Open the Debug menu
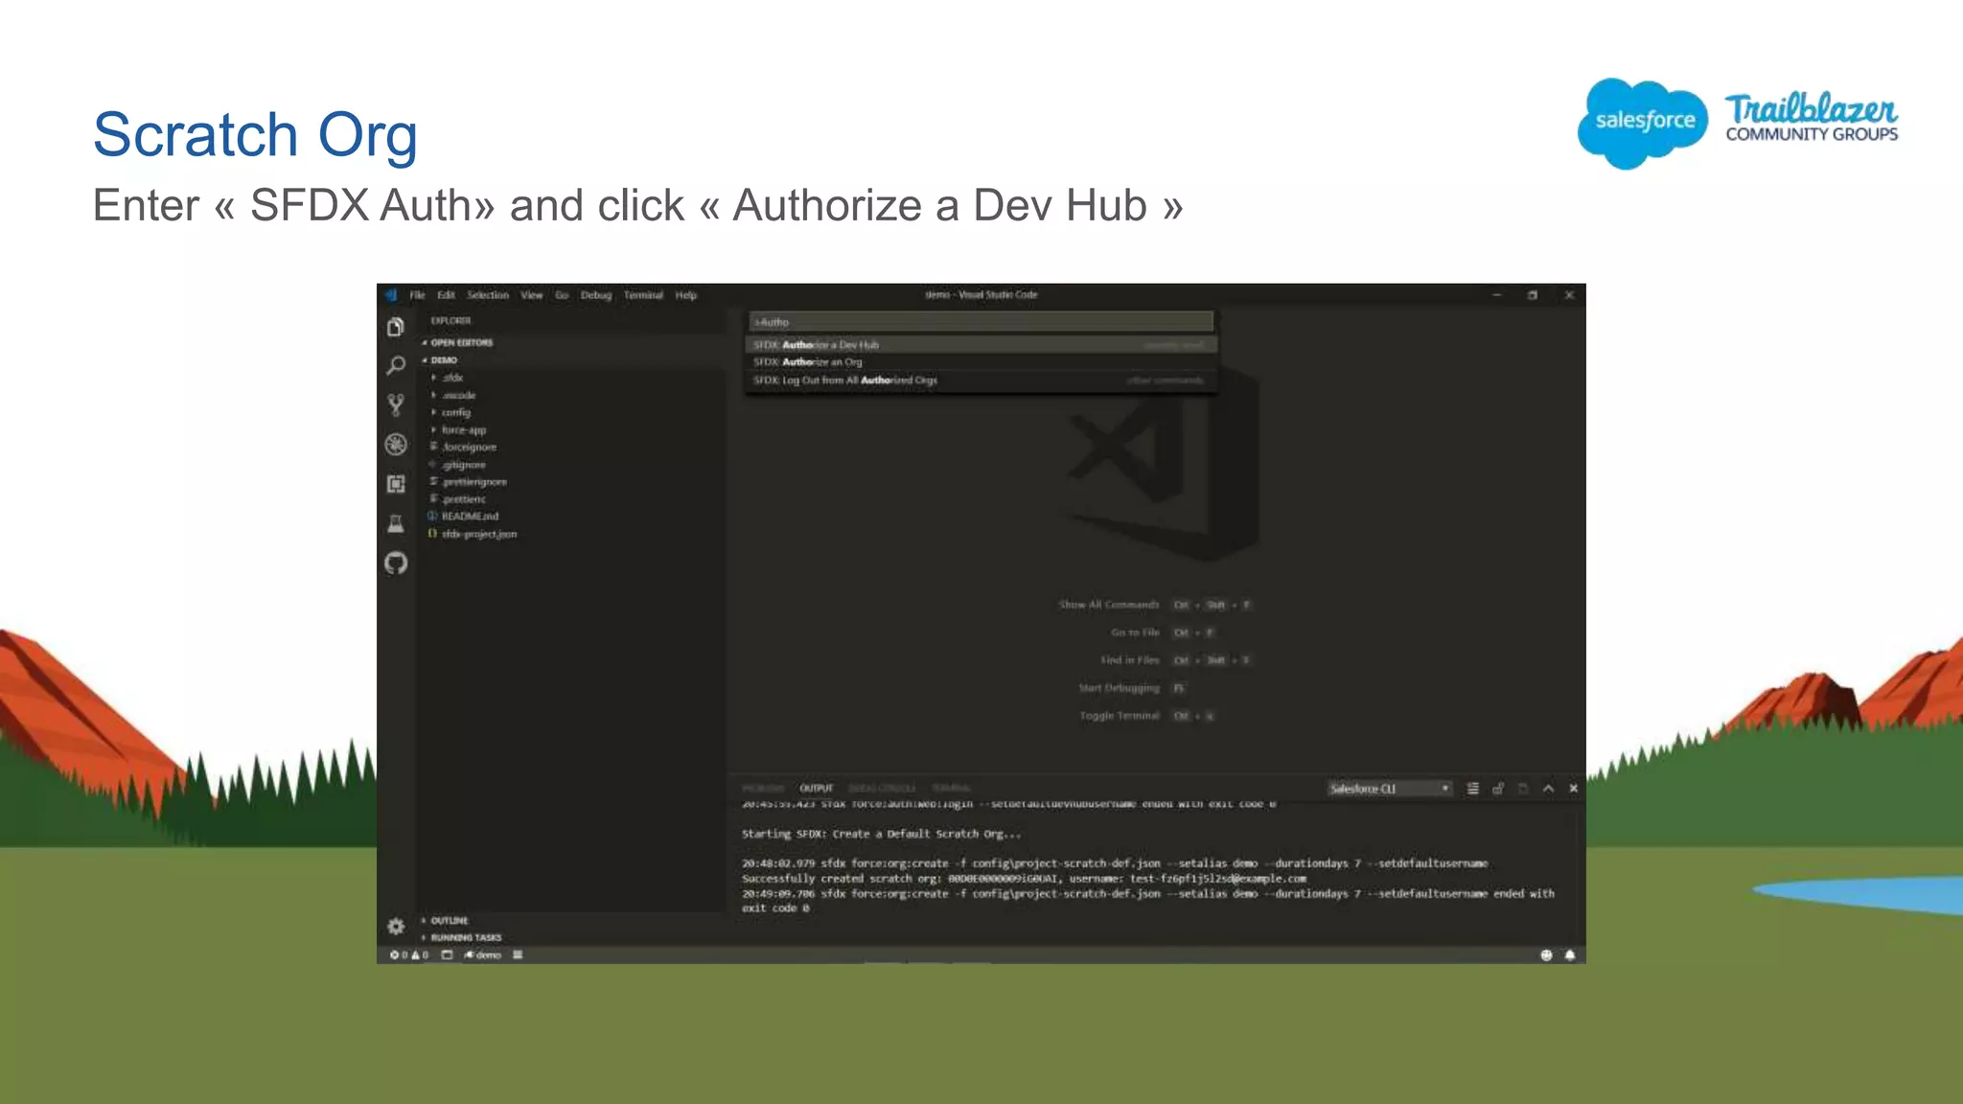 pyautogui.click(x=596, y=295)
